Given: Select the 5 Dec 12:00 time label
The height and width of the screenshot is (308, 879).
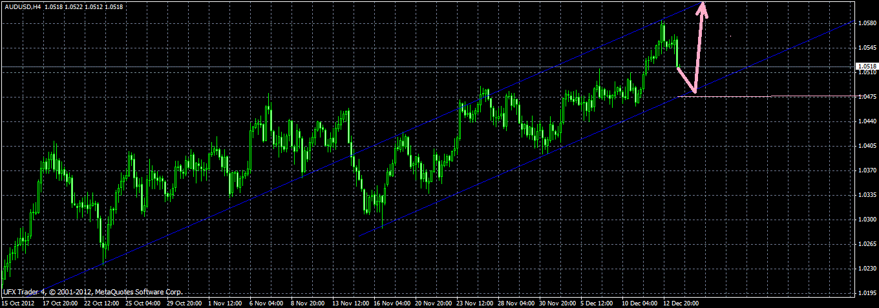Looking at the screenshot, I should [597, 302].
